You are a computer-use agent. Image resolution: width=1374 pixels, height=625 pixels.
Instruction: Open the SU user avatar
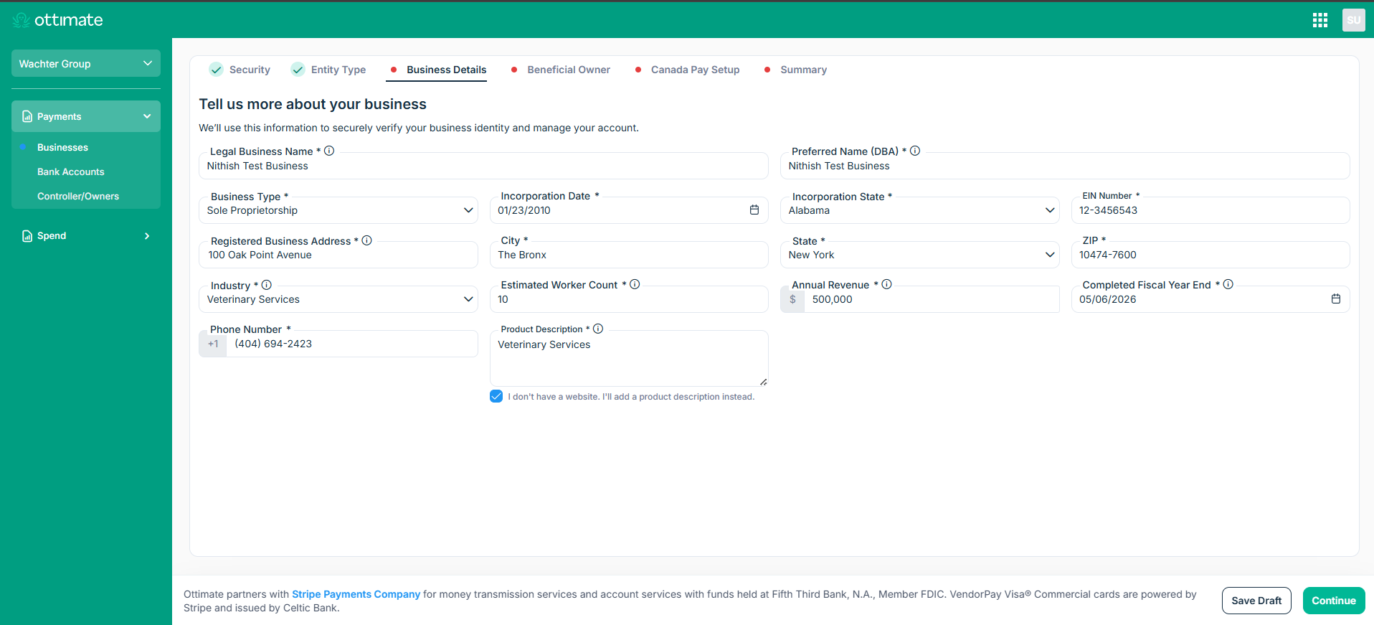(x=1353, y=20)
